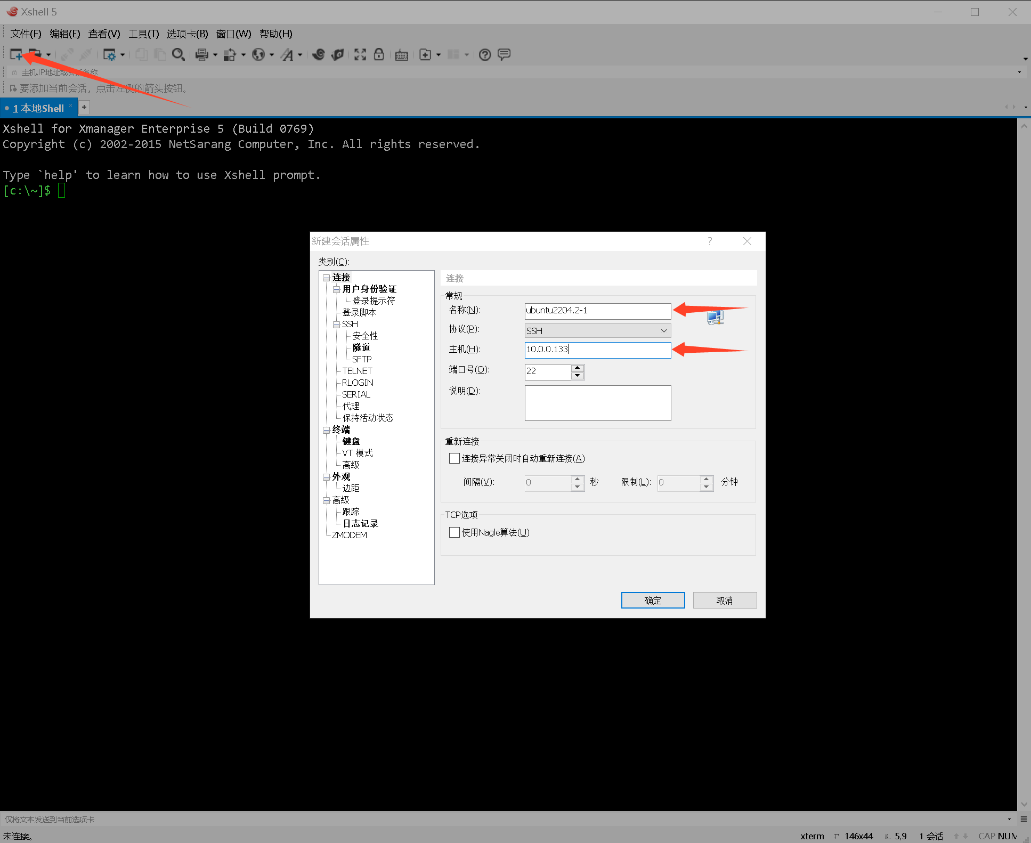Click the 取消 button
The image size is (1031, 843).
point(724,600)
